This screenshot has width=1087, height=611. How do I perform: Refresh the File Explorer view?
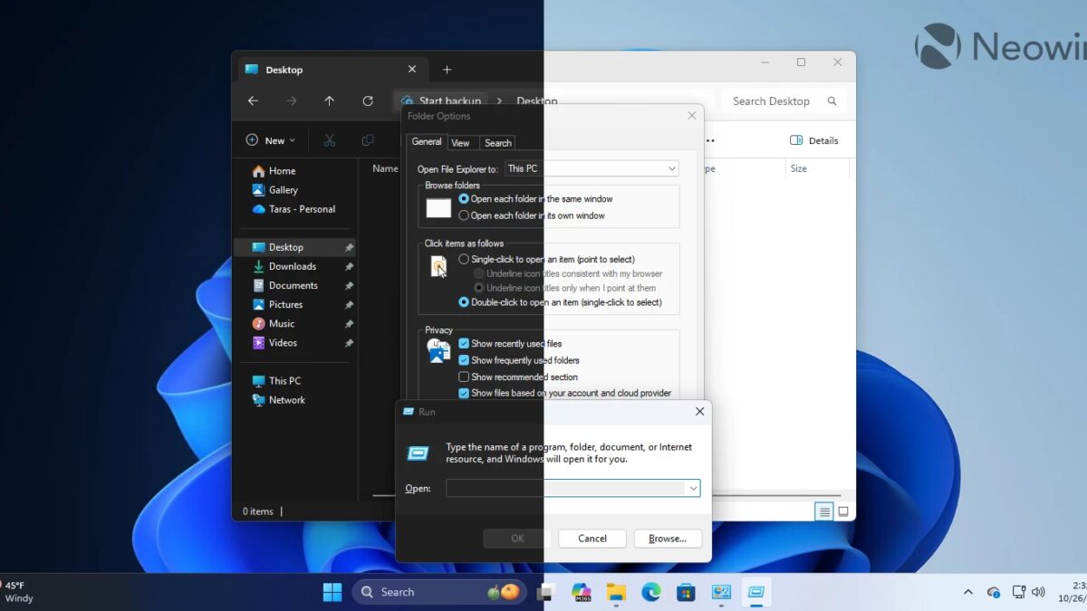pyautogui.click(x=368, y=101)
